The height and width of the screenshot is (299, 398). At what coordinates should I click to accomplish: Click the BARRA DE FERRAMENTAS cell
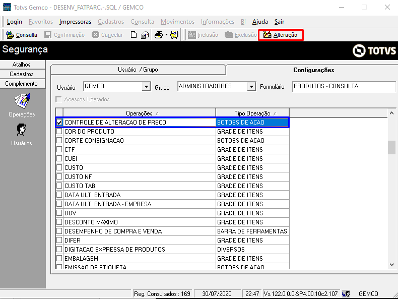click(x=252, y=231)
